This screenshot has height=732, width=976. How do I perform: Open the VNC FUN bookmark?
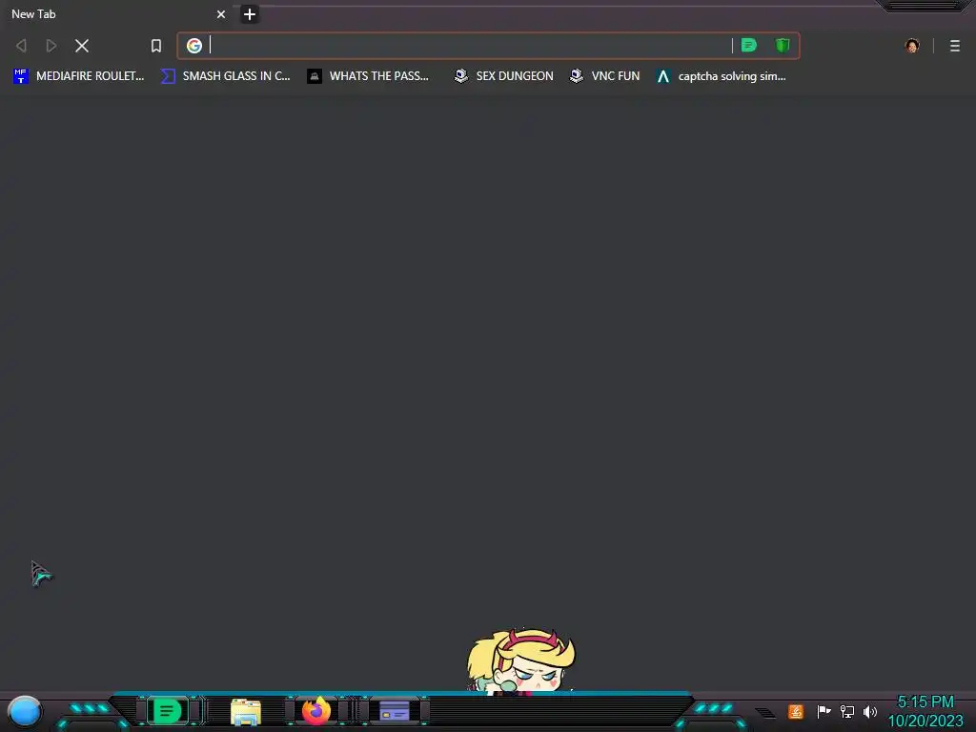tap(604, 76)
